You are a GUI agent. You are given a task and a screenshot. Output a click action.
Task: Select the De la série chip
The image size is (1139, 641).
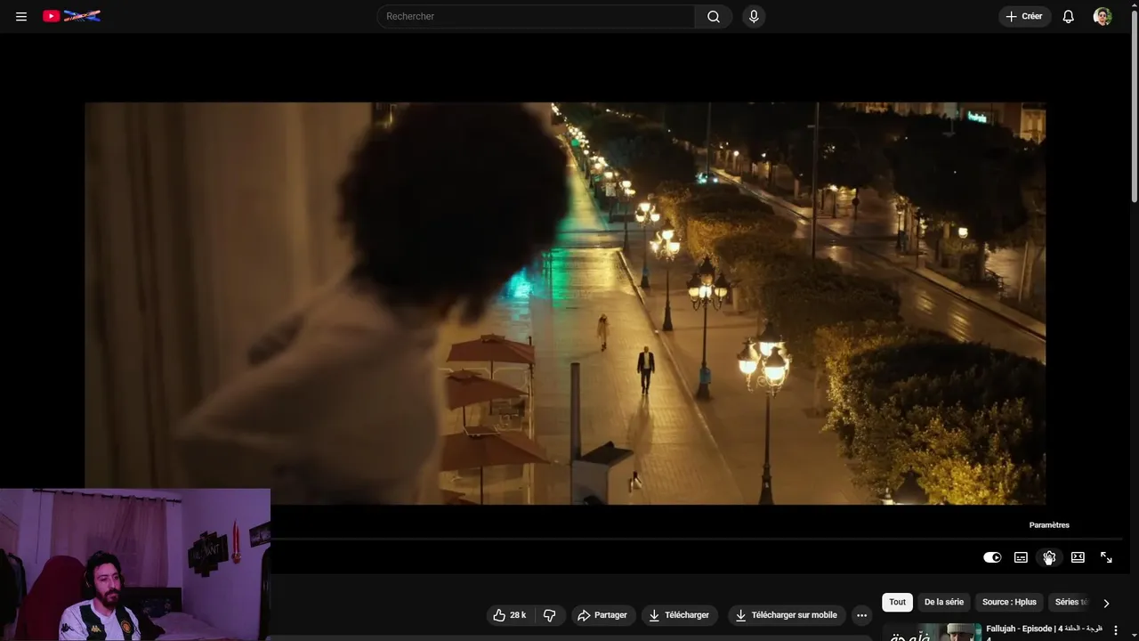944,603
